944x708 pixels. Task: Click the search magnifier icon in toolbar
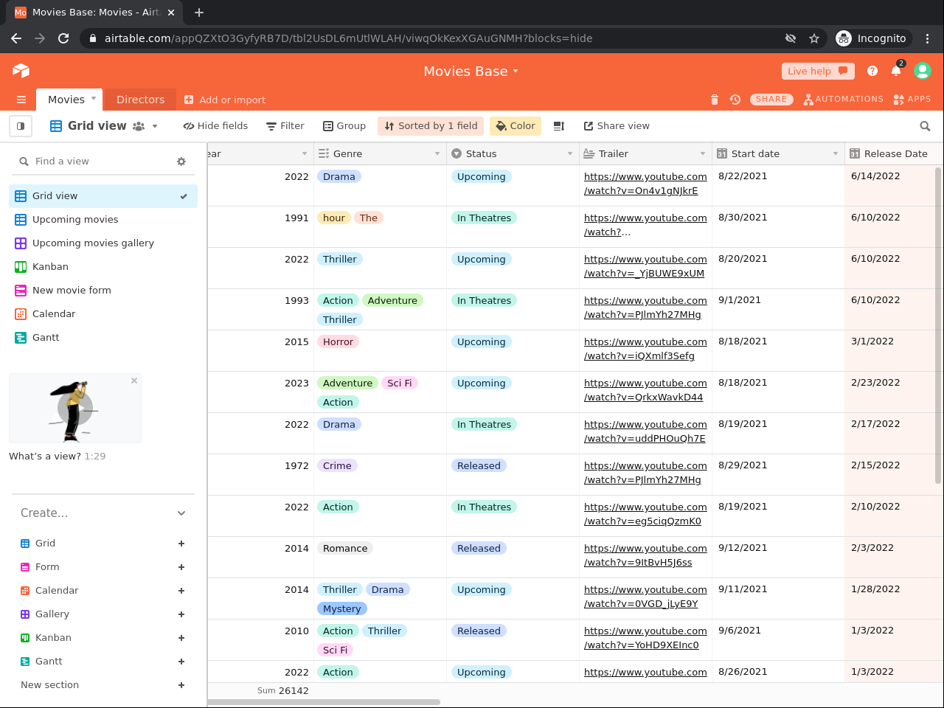[x=925, y=126]
